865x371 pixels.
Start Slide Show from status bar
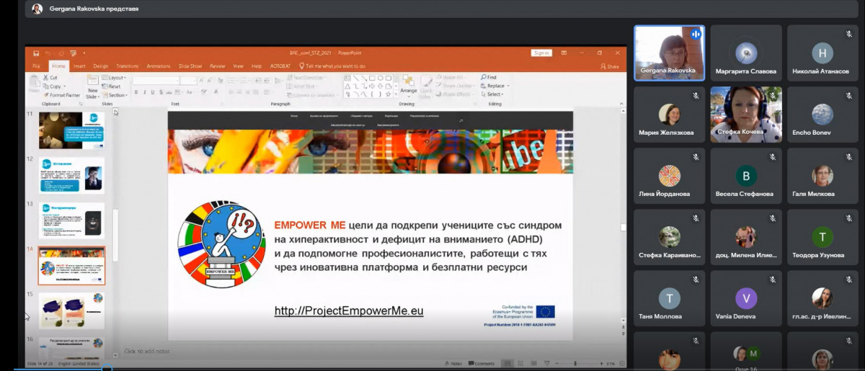pos(546,364)
